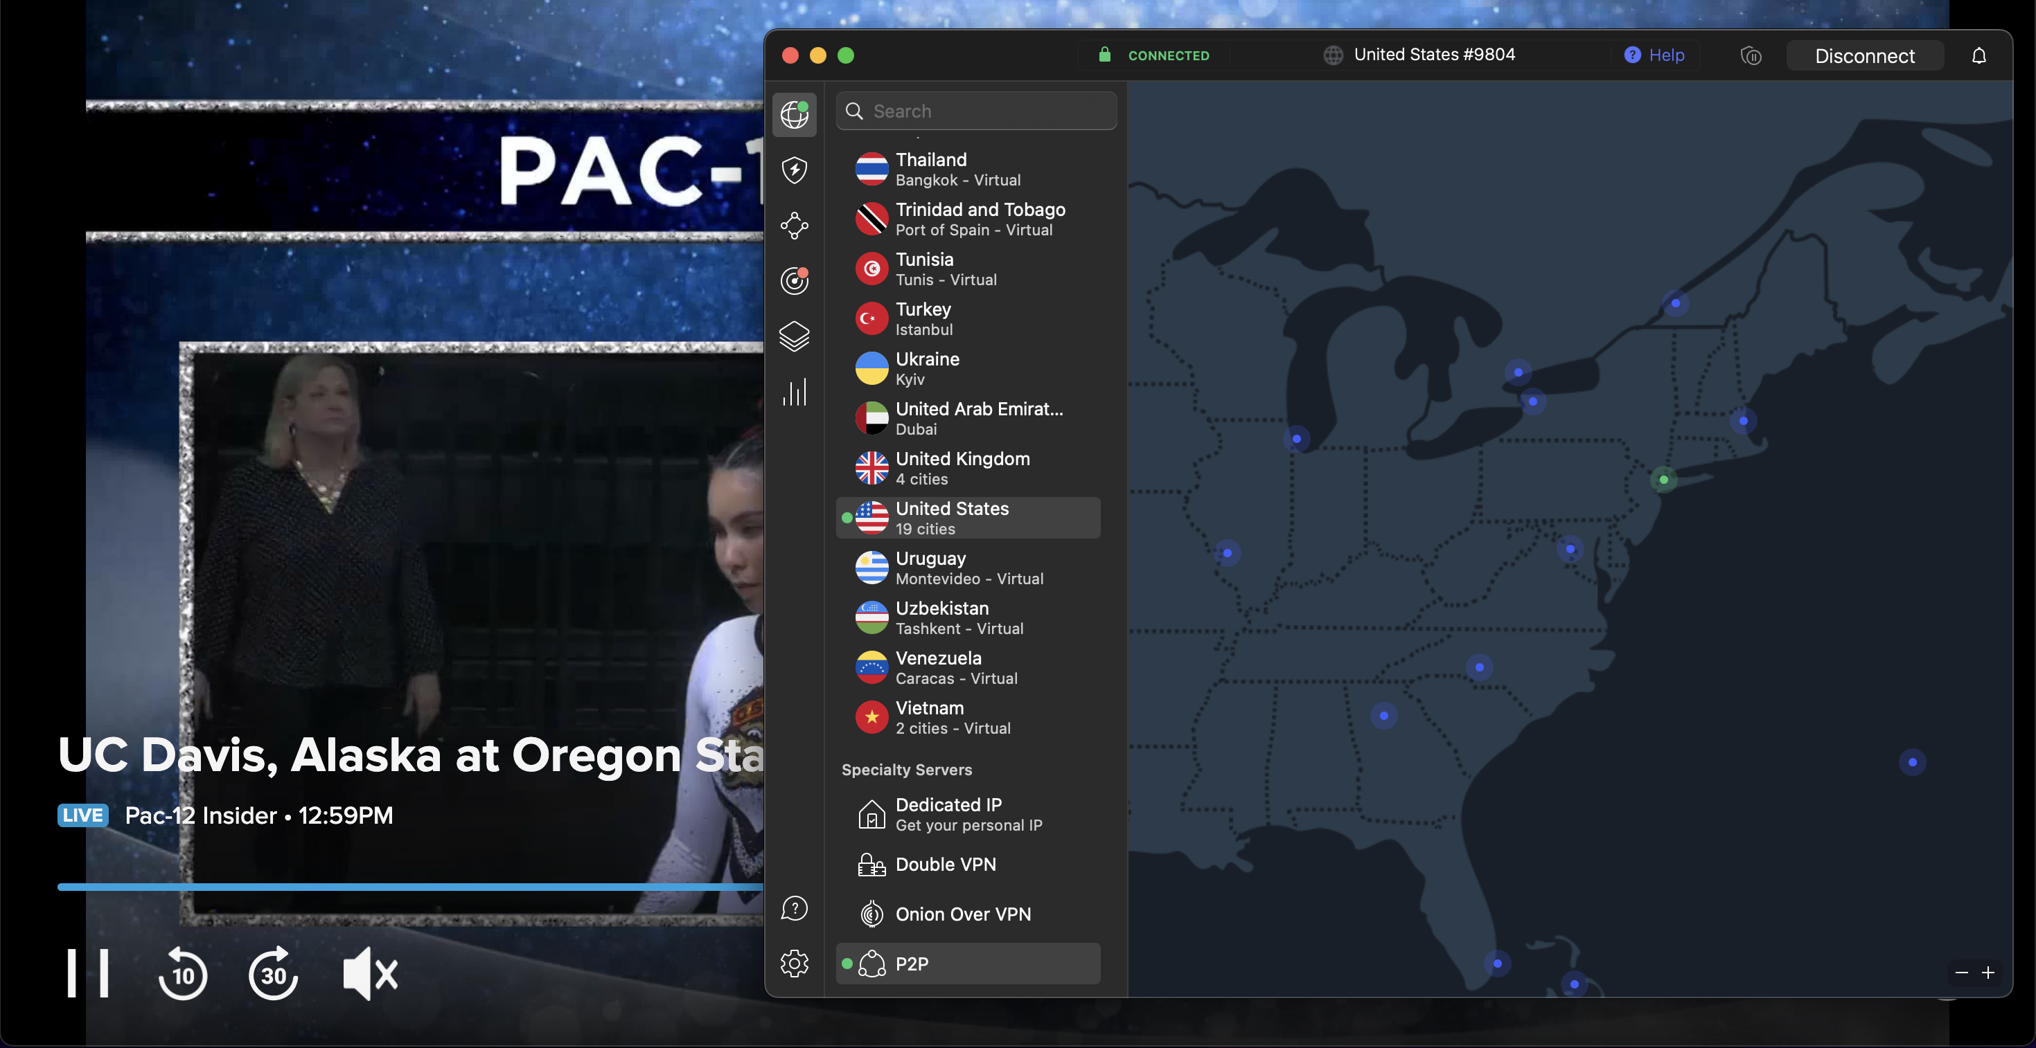Click the globe icon beside server name
The width and height of the screenshot is (2036, 1048).
(1333, 55)
